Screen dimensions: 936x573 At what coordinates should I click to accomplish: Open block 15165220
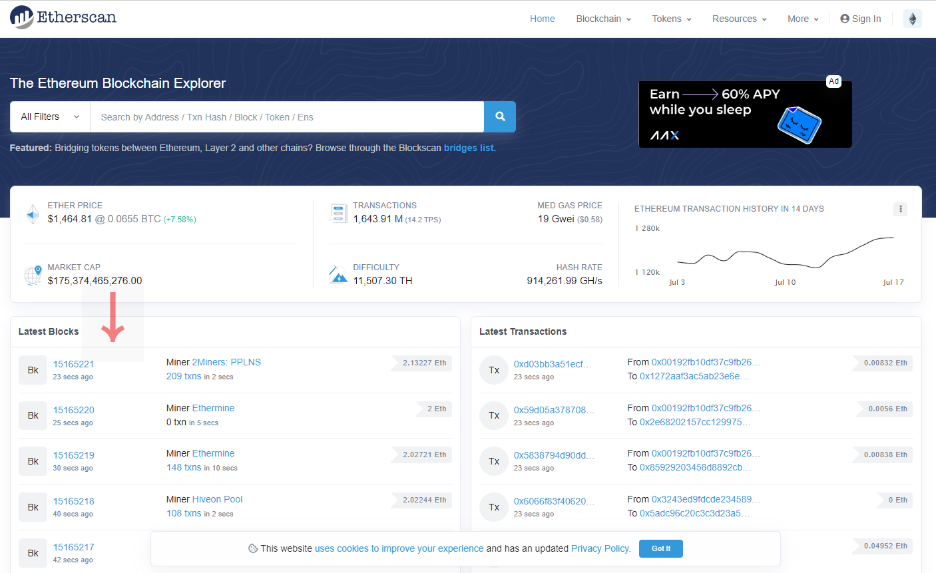coord(73,410)
